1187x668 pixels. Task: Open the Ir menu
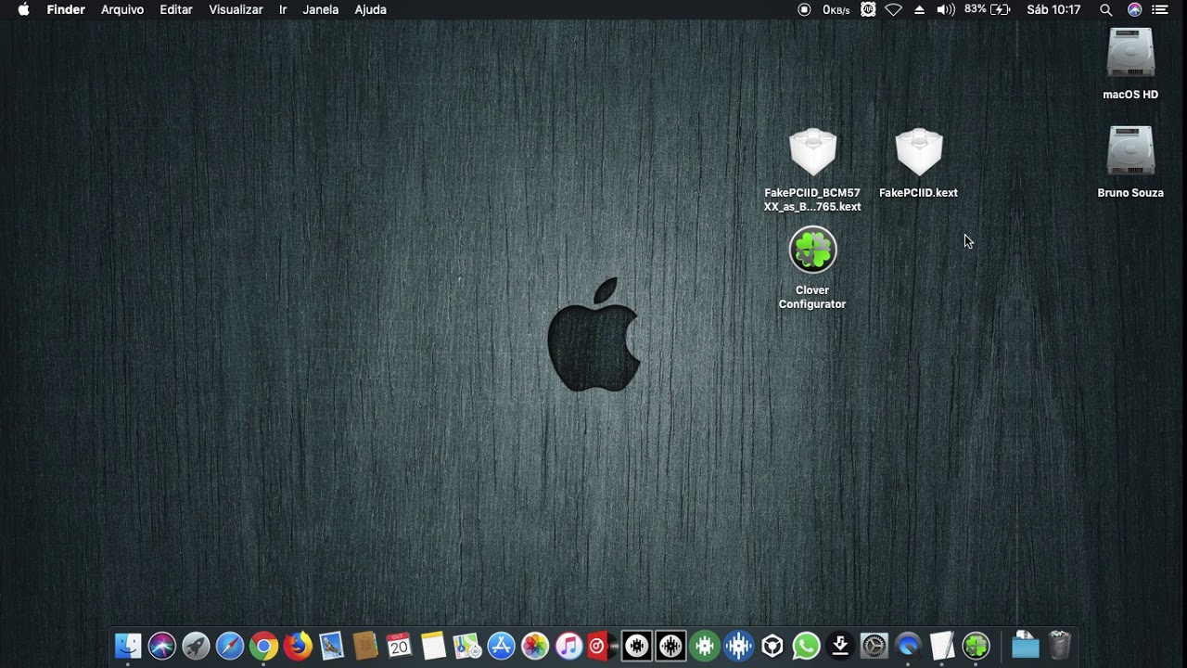(x=283, y=9)
